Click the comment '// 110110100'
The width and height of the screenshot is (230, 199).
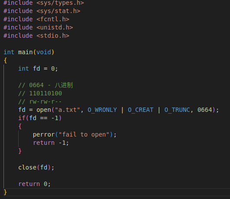tap(40, 93)
